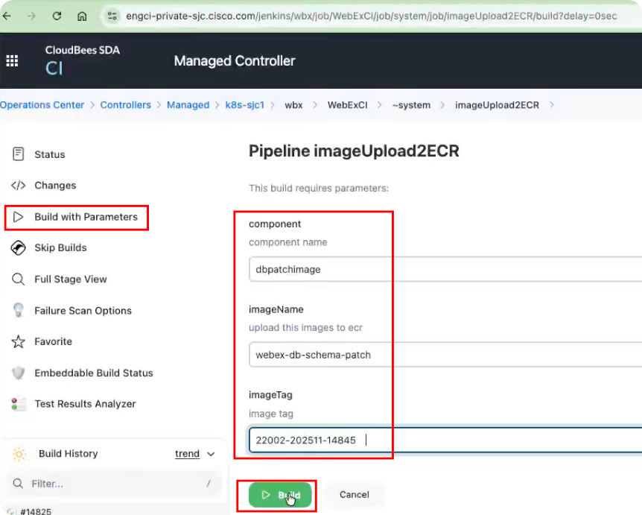
Task: Open Controllers breadcrumb link
Action: (x=125, y=105)
